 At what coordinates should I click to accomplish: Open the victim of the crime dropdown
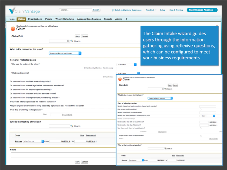(126, 64)
